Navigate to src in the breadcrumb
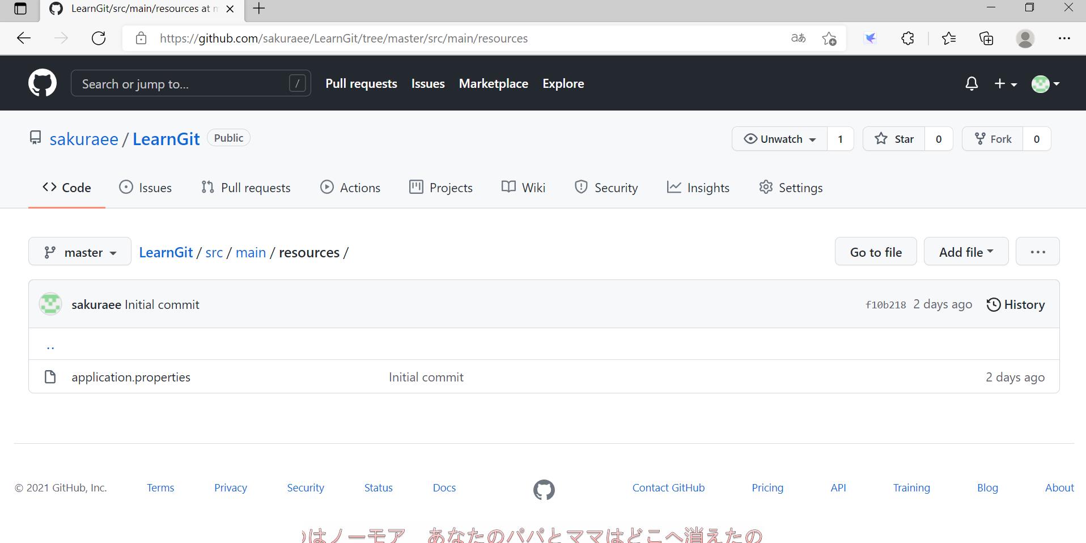The height and width of the screenshot is (543, 1086). [214, 252]
